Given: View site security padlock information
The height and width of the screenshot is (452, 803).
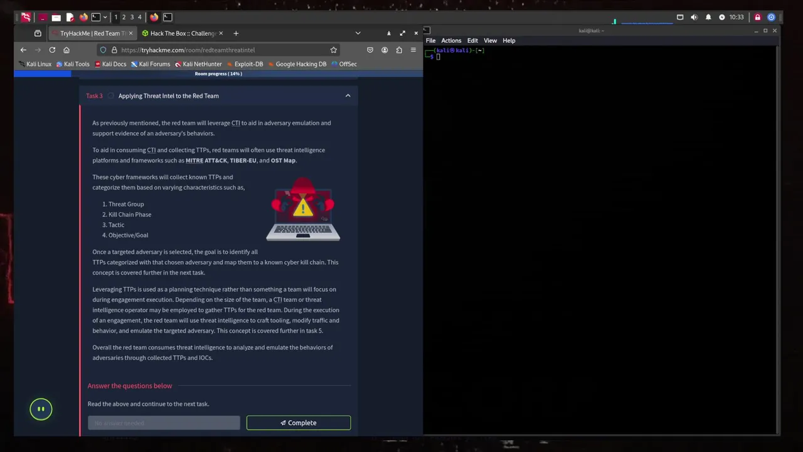Looking at the screenshot, I should tap(114, 50).
